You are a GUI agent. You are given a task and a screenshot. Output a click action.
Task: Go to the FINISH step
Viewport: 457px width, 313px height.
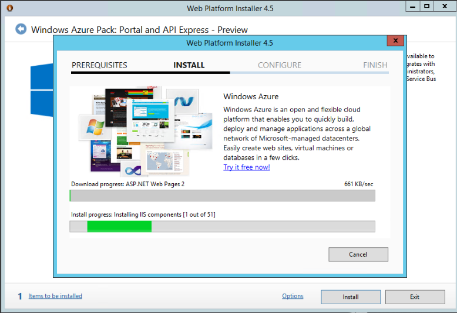tap(375, 65)
